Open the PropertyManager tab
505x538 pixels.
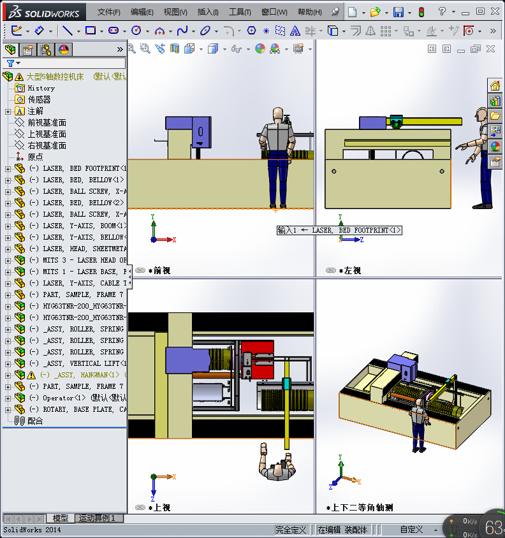(28, 50)
